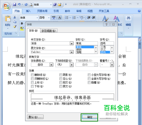Open the 插入 ribbon tab

point(28,11)
